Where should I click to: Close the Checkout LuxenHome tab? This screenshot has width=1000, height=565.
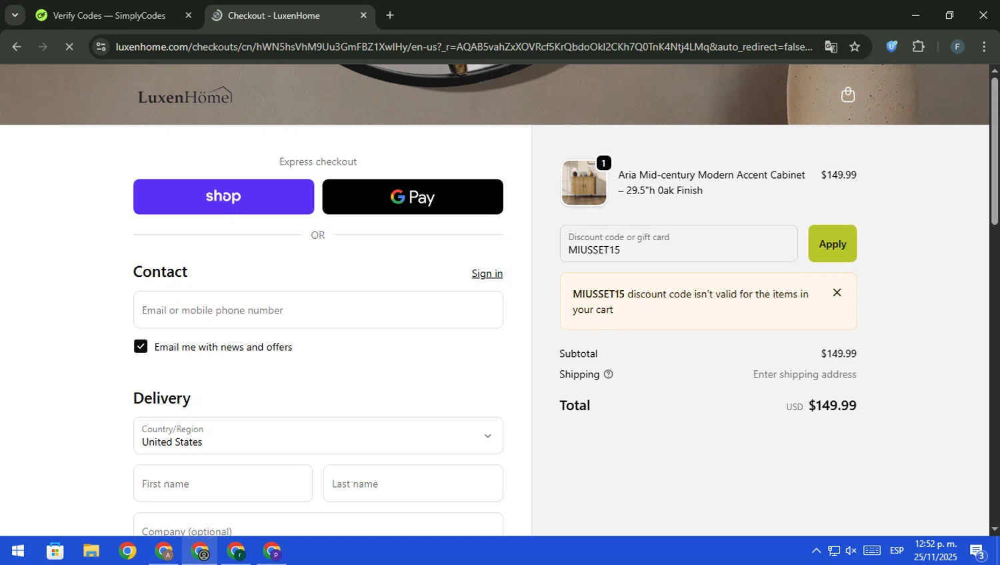point(363,15)
